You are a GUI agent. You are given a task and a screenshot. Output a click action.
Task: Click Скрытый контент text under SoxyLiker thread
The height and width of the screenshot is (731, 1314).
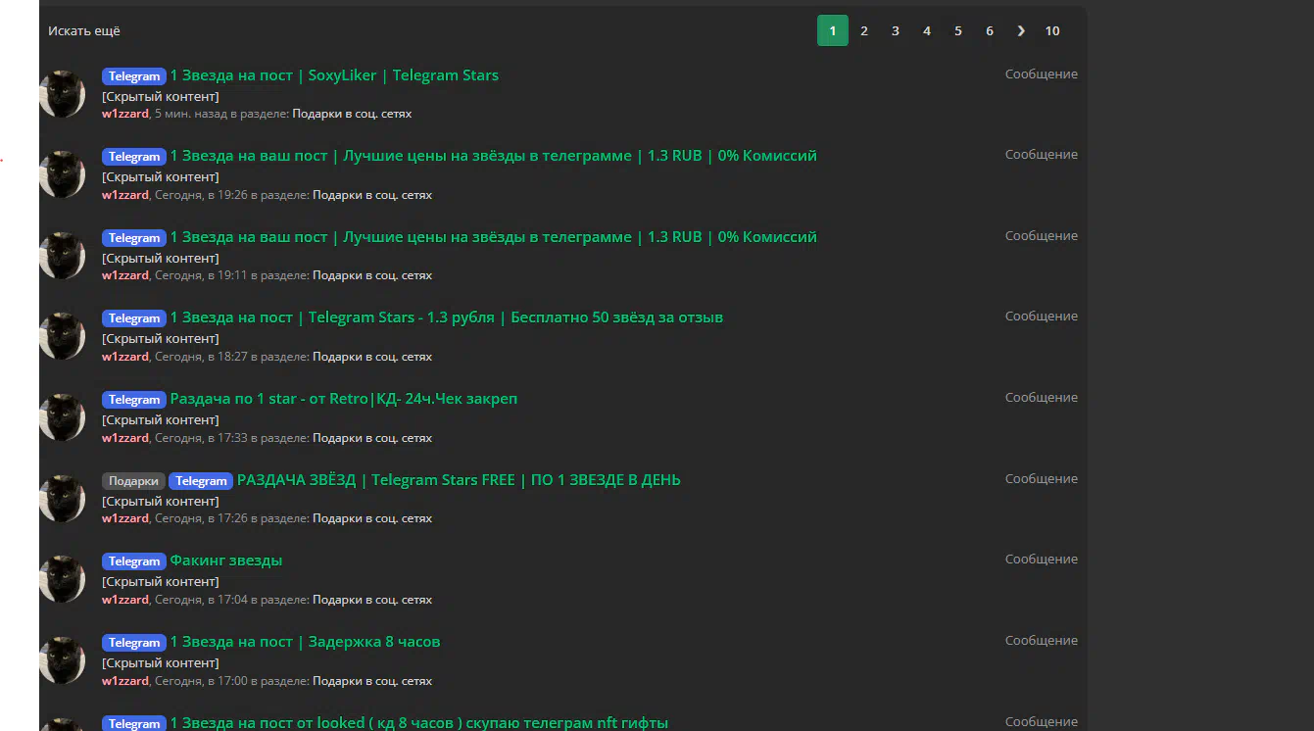[161, 97]
